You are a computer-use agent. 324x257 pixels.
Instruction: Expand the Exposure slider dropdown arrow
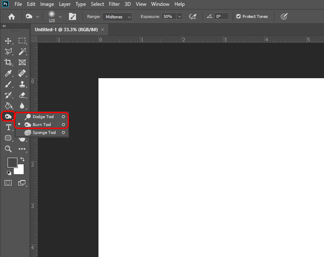pos(179,17)
